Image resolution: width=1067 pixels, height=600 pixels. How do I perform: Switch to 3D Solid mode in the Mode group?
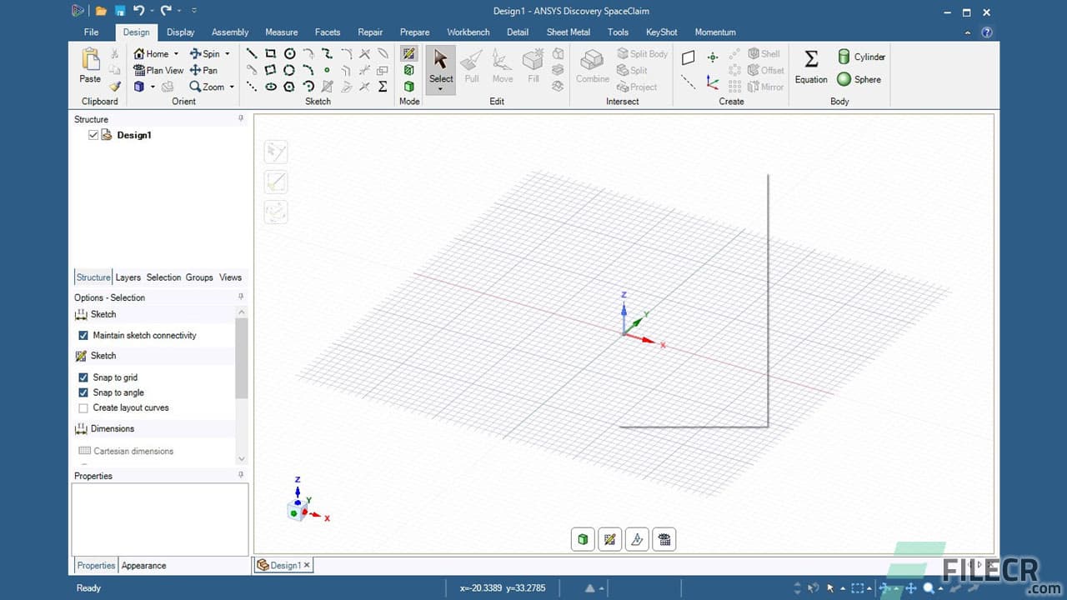[x=408, y=87]
